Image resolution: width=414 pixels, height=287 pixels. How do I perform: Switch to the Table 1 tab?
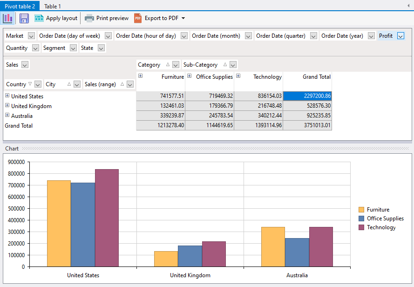point(53,6)
